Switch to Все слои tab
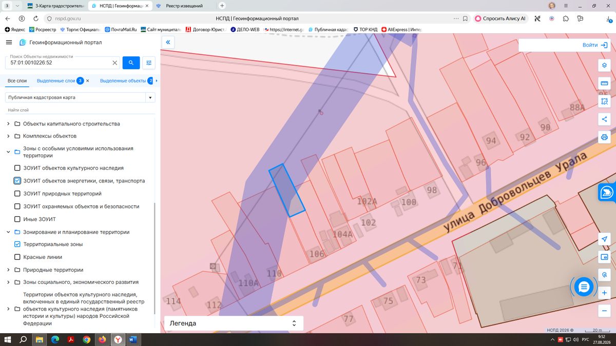This screenshot has height=346, width=616. [17, 81]
